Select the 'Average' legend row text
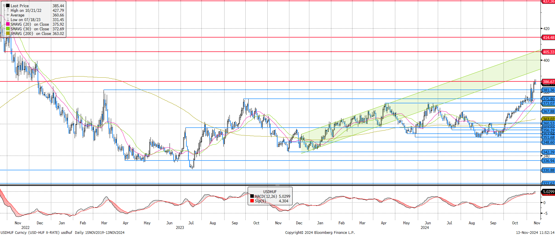555x235 pixels. [x=17, y=15]
